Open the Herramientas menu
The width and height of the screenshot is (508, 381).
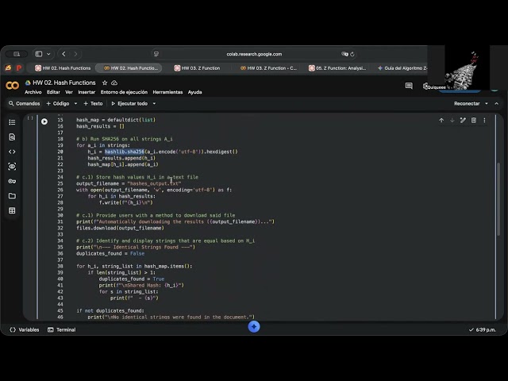[x=167, y=92]
